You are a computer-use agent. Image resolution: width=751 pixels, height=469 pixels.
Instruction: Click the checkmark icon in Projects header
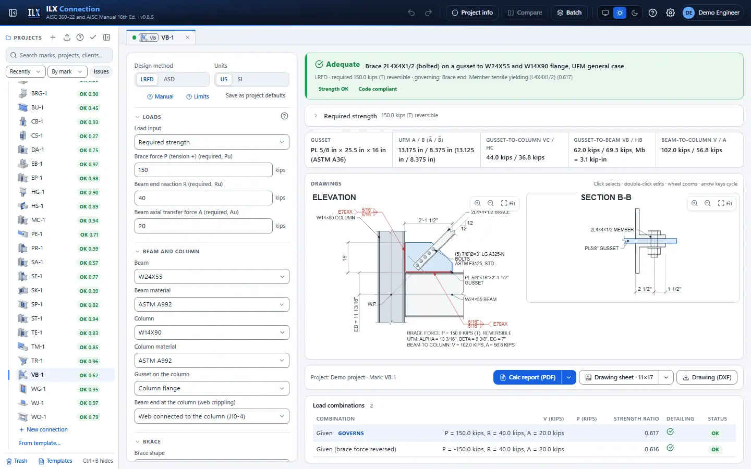(x=93, y=38)
